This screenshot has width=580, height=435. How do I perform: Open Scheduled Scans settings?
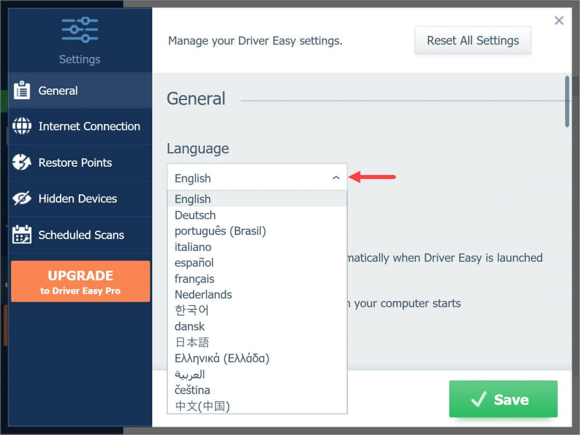pyautogui.click(x=80, y=235)
